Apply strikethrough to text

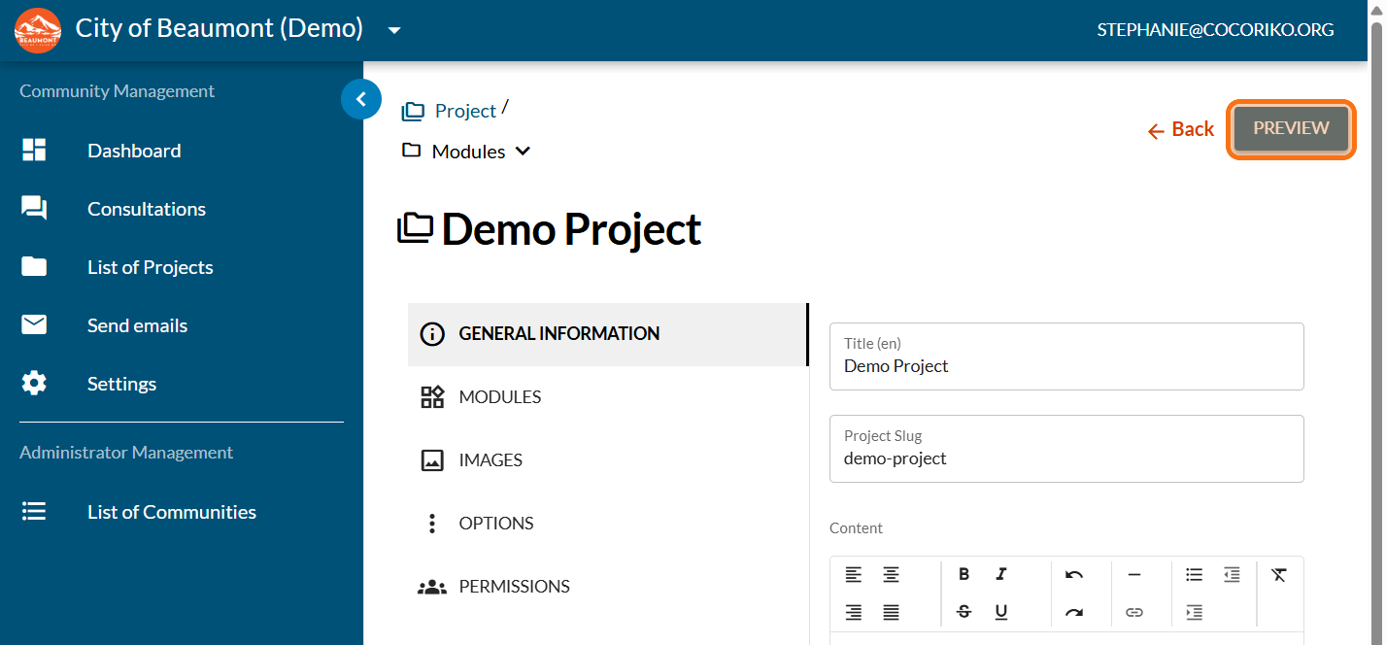pos(963,612)
